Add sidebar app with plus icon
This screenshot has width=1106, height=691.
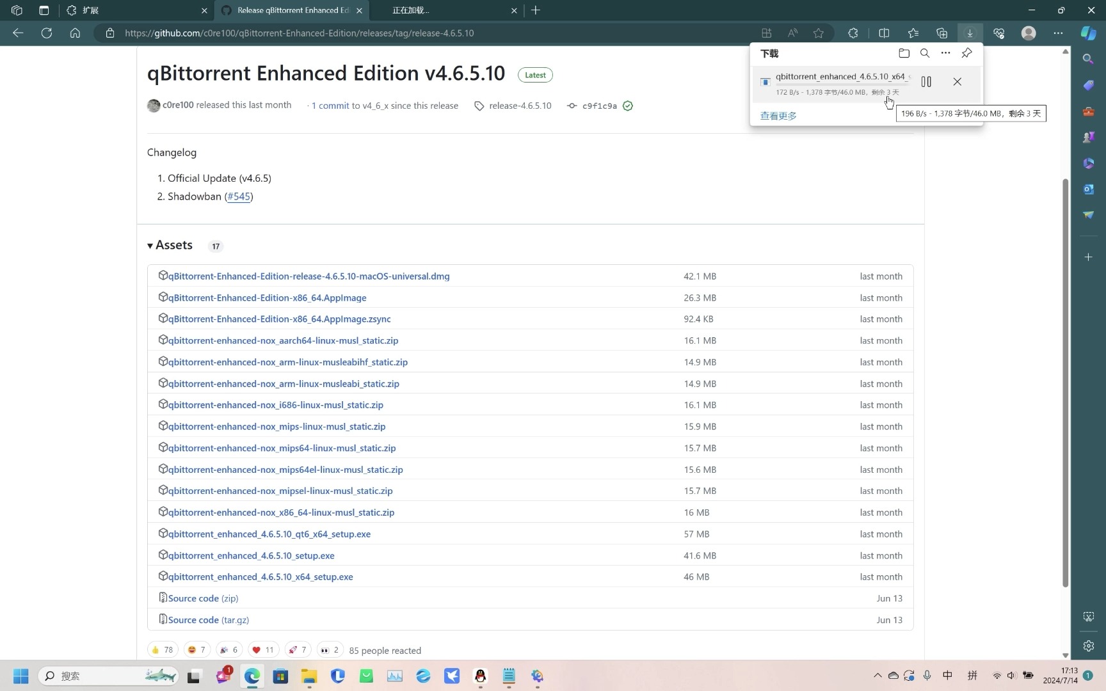click(1088, 257)
